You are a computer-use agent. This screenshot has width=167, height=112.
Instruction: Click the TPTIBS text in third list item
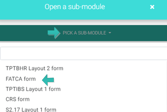pyautogui.click(x=15, y=89)
